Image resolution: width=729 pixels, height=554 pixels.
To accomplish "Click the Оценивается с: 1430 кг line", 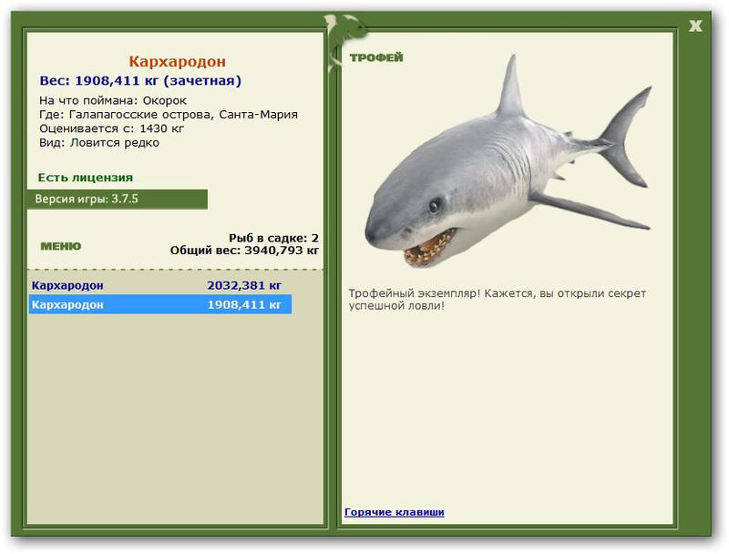I will 111,128.
